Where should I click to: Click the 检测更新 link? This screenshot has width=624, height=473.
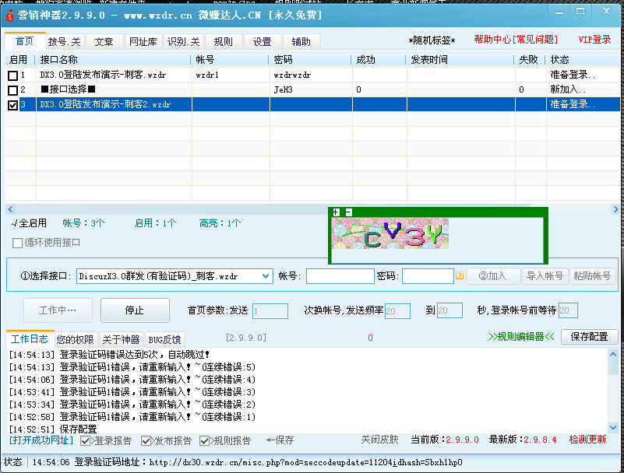[x=587, y=440]
